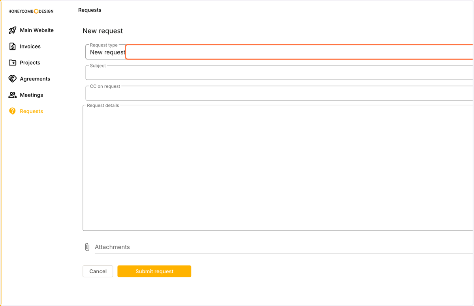Click the Agreements handshake icon
Image resolution: width=474 pixels, height=306 pixels.
coord(13,79)
